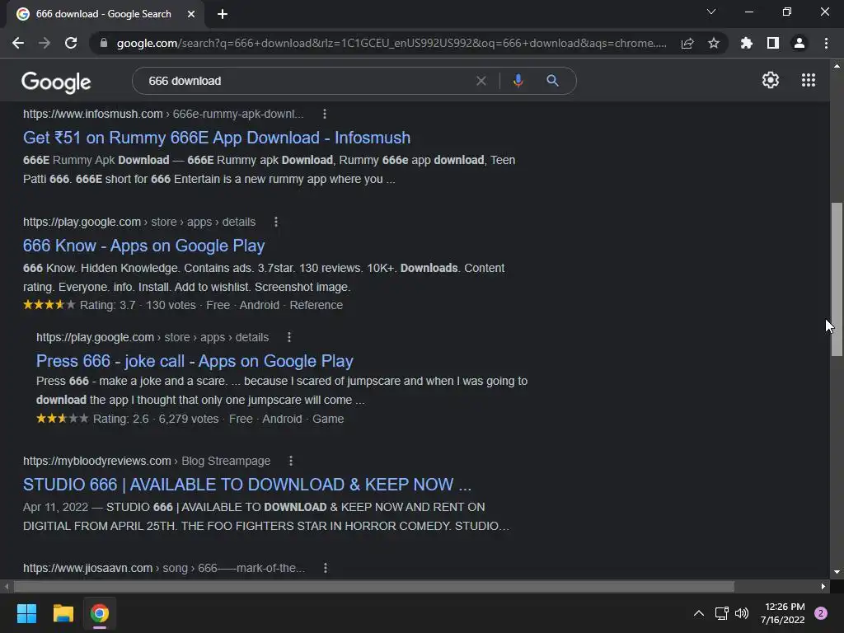Go to Google homepage via logo
Image resolution: width=844 pixels, height=633 pixels.
pyautogui.click(x=56, y=82)
